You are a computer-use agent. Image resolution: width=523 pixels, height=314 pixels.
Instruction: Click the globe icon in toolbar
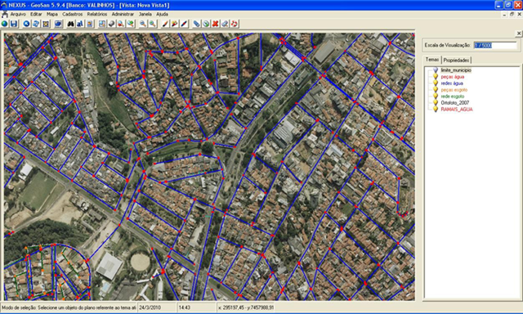[x=4, y=24]
